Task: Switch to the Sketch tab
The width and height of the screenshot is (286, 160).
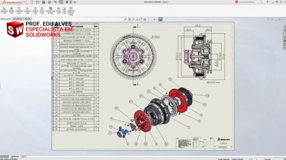Action: [27, 19]
